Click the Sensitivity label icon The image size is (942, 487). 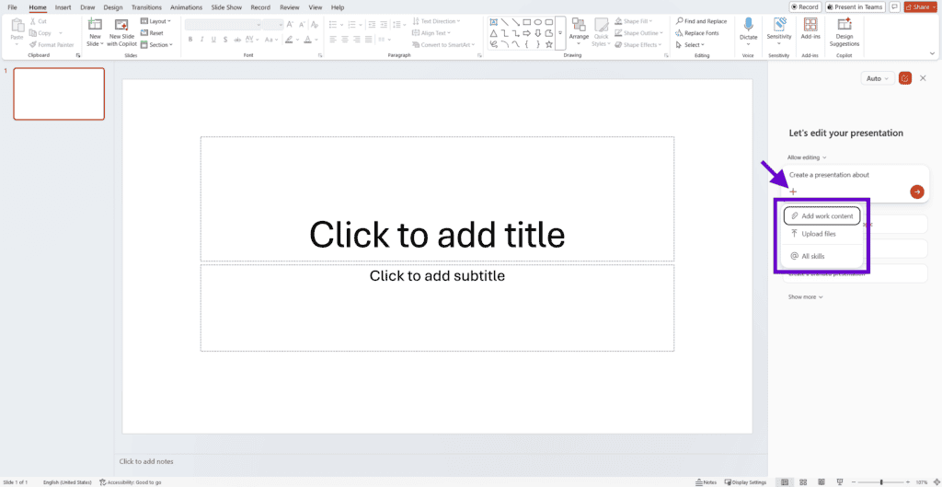click(779, 24)
